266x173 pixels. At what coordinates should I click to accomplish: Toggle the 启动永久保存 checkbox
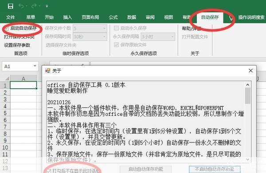point(116,28)
